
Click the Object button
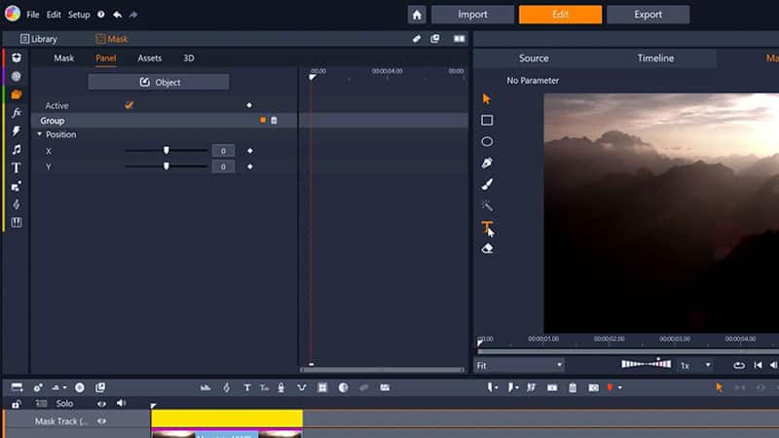coord(159,83)
